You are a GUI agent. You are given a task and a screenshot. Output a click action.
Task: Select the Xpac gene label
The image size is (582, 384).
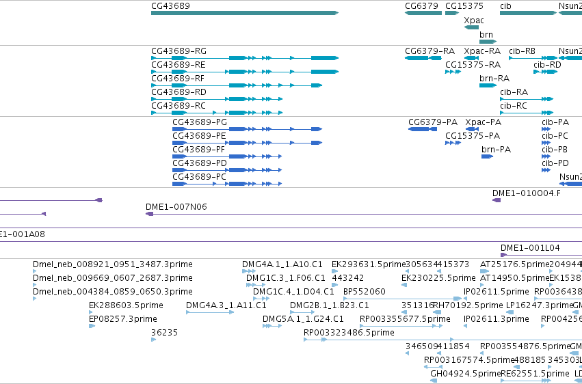click(474, 20)
